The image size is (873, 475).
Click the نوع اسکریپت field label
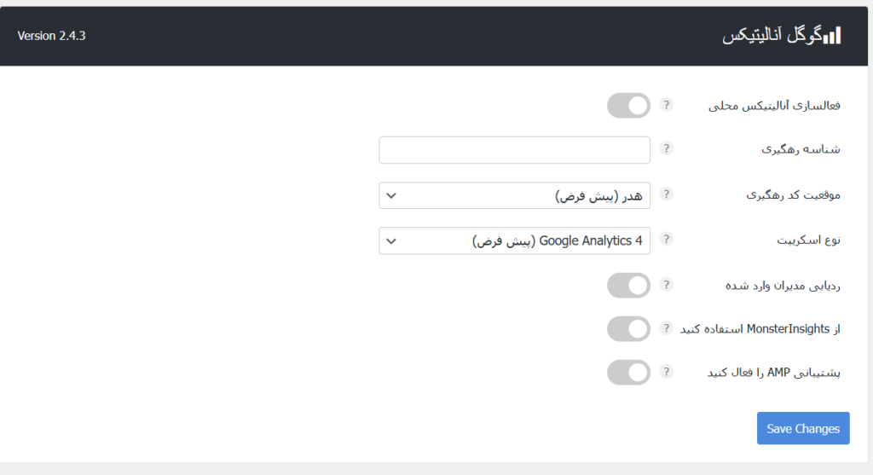[808, 240]
